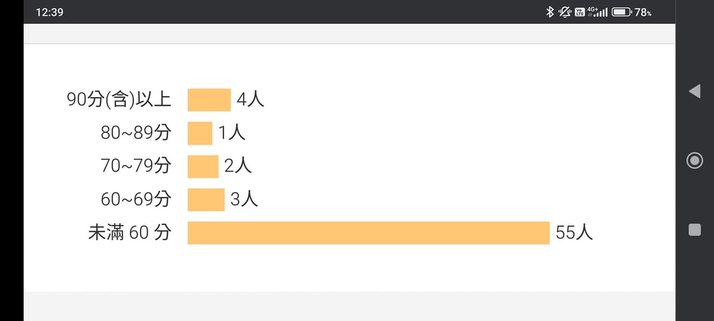Select the 未滿 60 分 bar
Image resolution: width=714 pixels, height=321 pixels.
tap(368, 233)
